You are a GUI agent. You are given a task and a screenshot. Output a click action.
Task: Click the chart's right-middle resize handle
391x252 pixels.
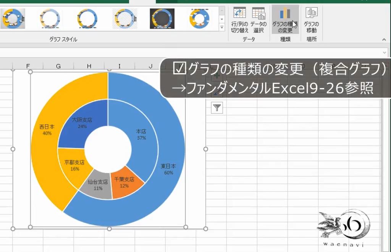pos(206,149)
